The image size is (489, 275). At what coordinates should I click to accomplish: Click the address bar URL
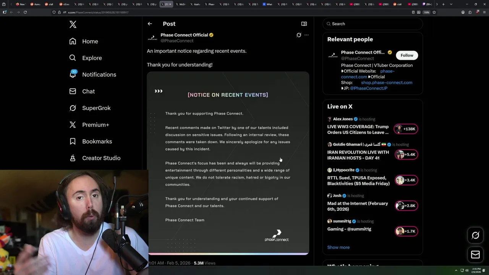98,12
